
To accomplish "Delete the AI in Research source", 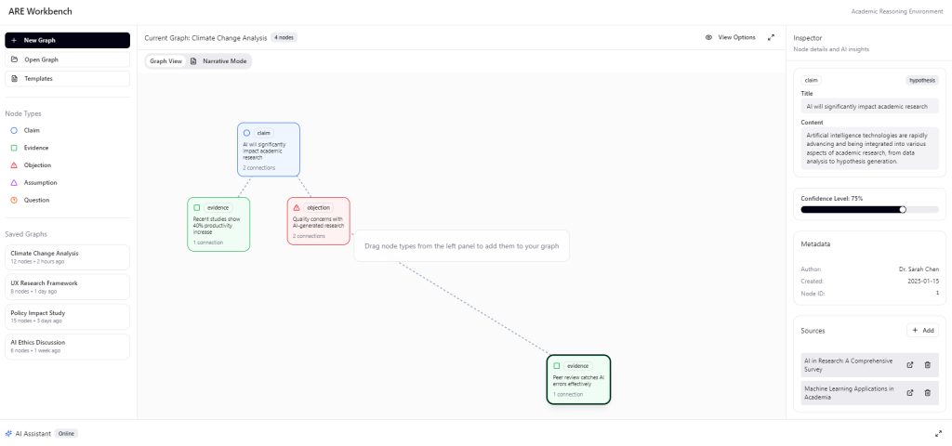I will pos(927,365).
